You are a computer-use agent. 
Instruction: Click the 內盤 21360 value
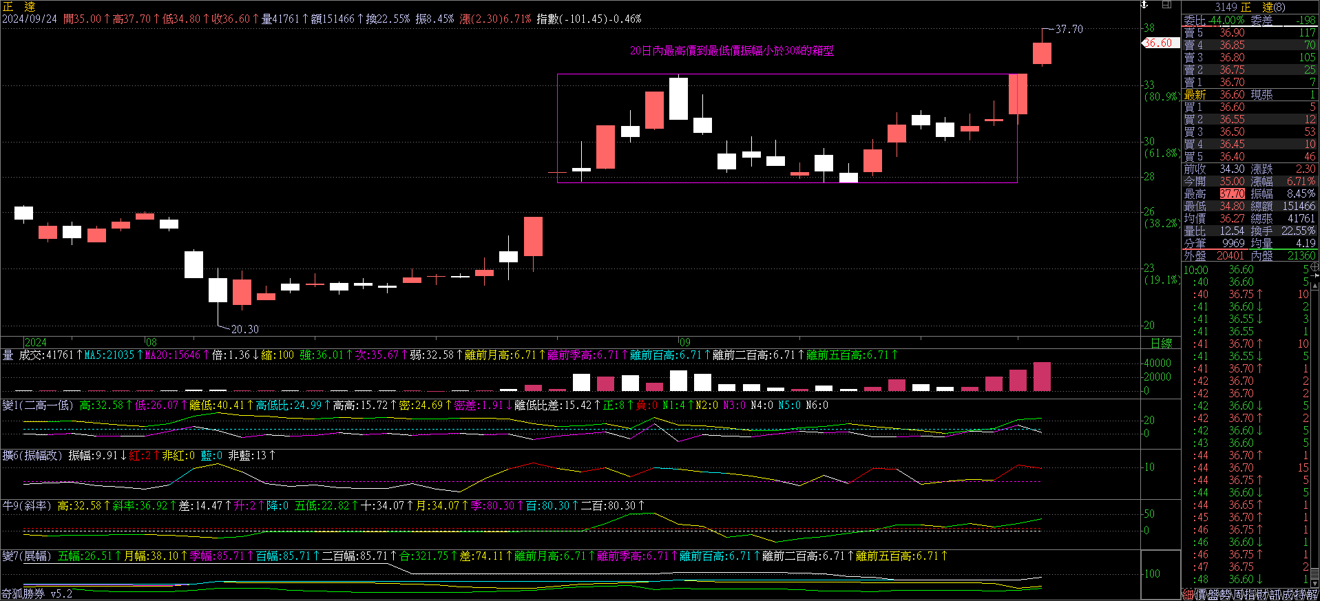(1301, 255)
